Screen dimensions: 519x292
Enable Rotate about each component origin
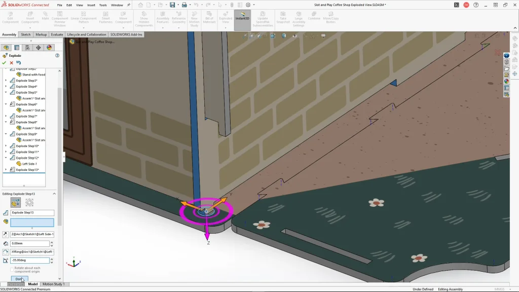(x=12, y=268)
